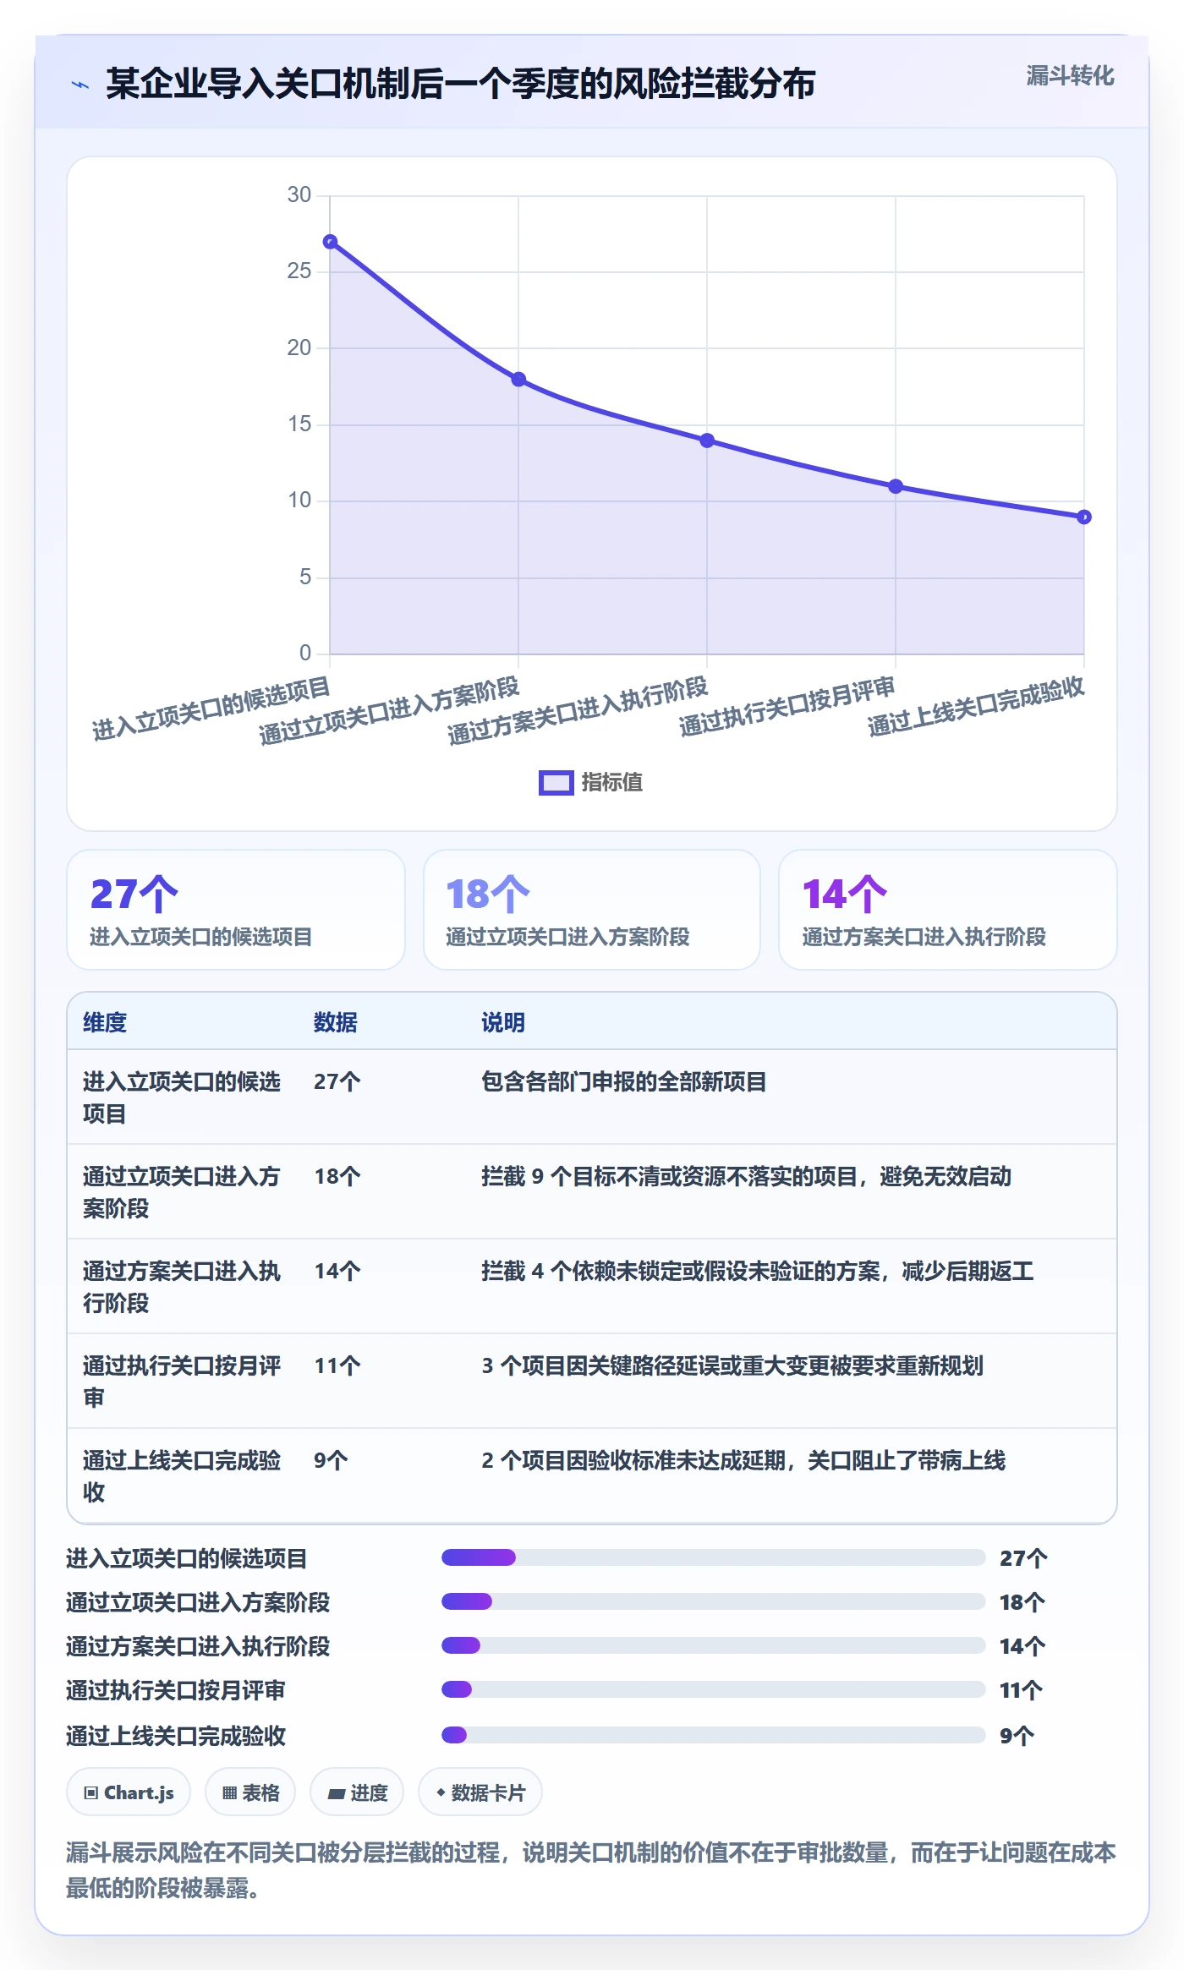Click x-axis label 进入立项关口的候选项目

click(x=211, y=709)
